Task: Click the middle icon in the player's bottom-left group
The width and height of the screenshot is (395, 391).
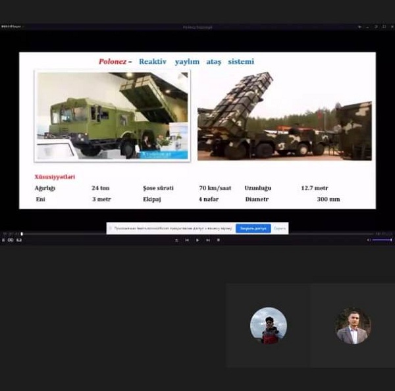Action: 11,240
